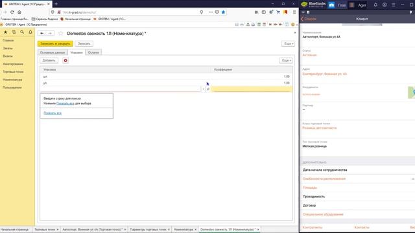Switch to Начальная страница bottom tab

(14, 230)
